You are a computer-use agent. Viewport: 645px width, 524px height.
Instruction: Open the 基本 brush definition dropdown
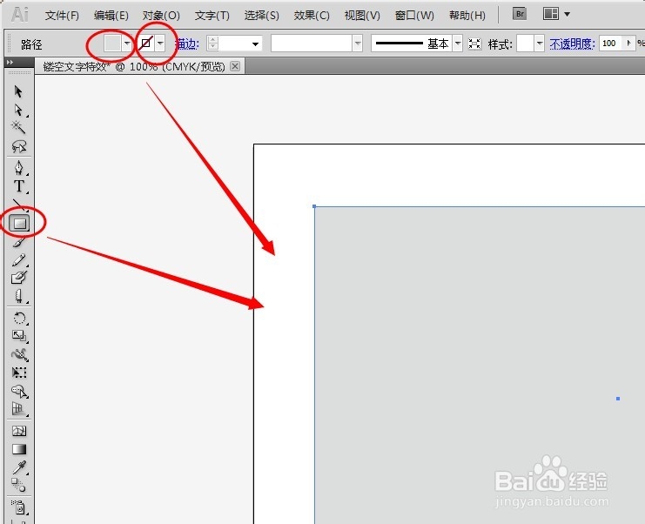tap(458, 43)
